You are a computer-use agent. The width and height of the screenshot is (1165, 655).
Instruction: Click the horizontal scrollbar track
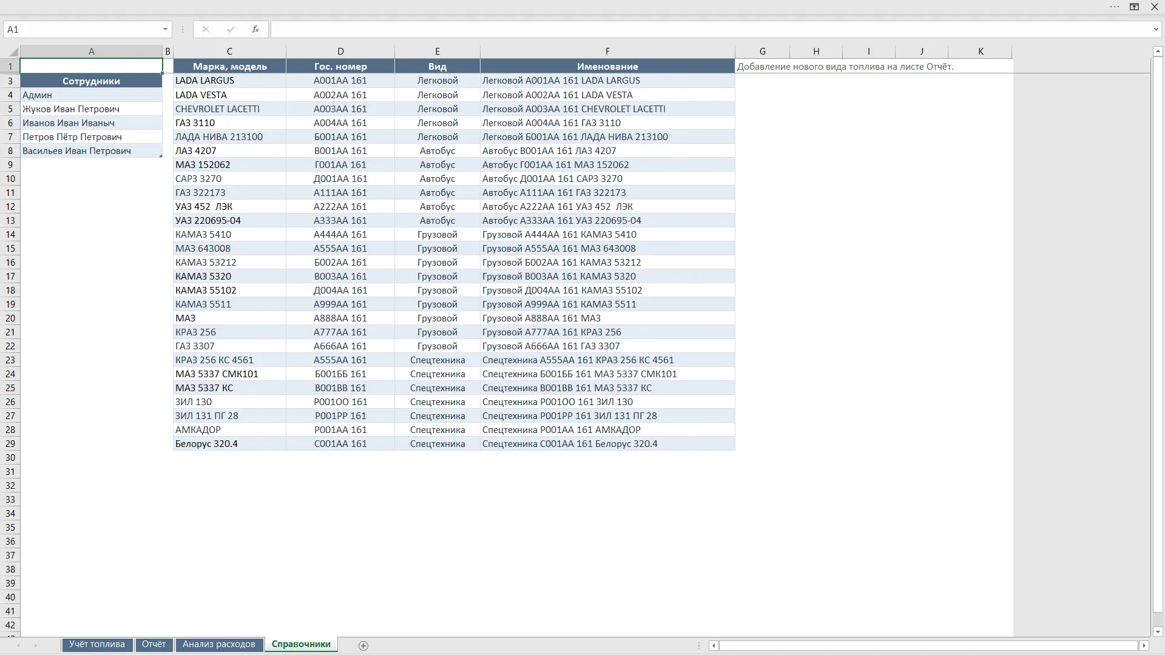pos(928,646)
